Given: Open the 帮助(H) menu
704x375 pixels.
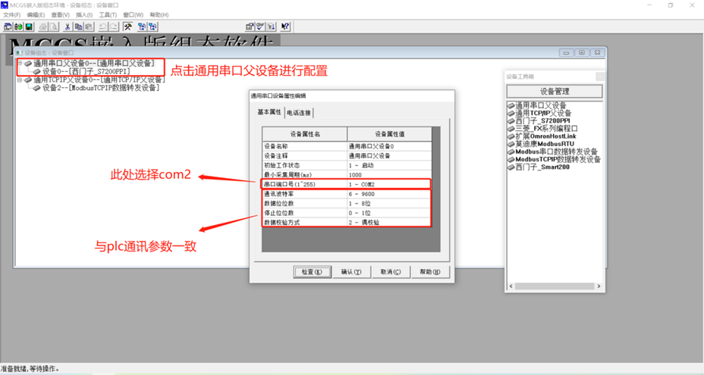Looking at the screenshot, I should pos(159,15).
